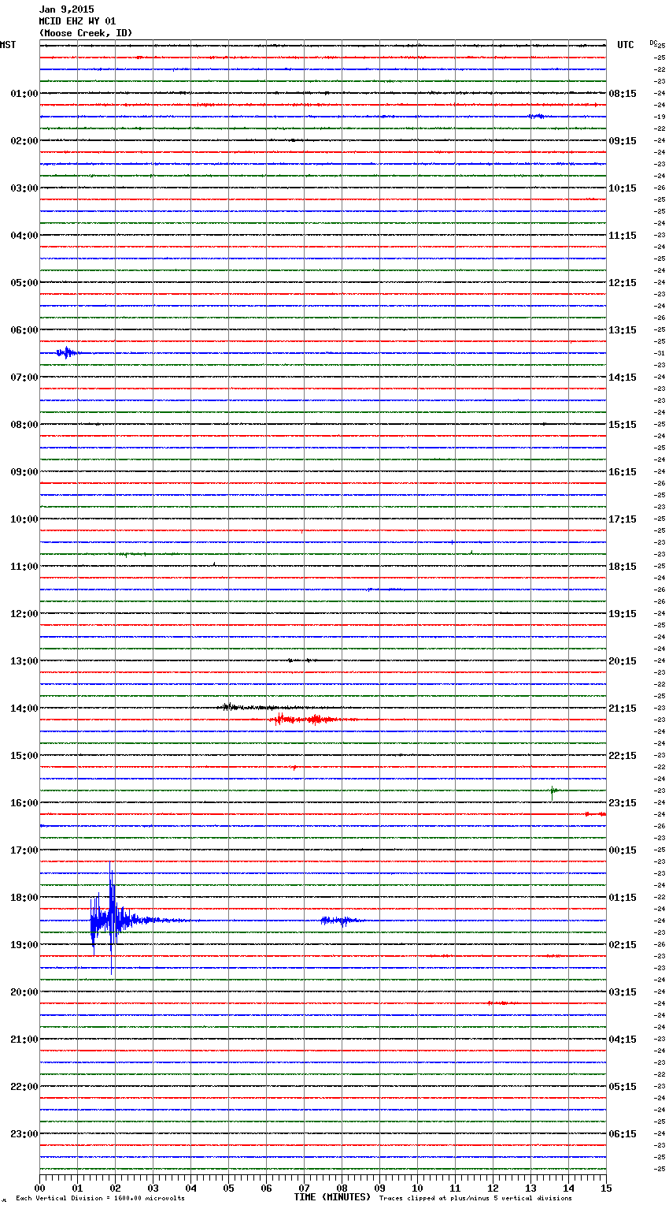Click the '-31' DC offset value
This screenshot has width=669, height=1209.
pyautogui.click(x=660, y=353)
